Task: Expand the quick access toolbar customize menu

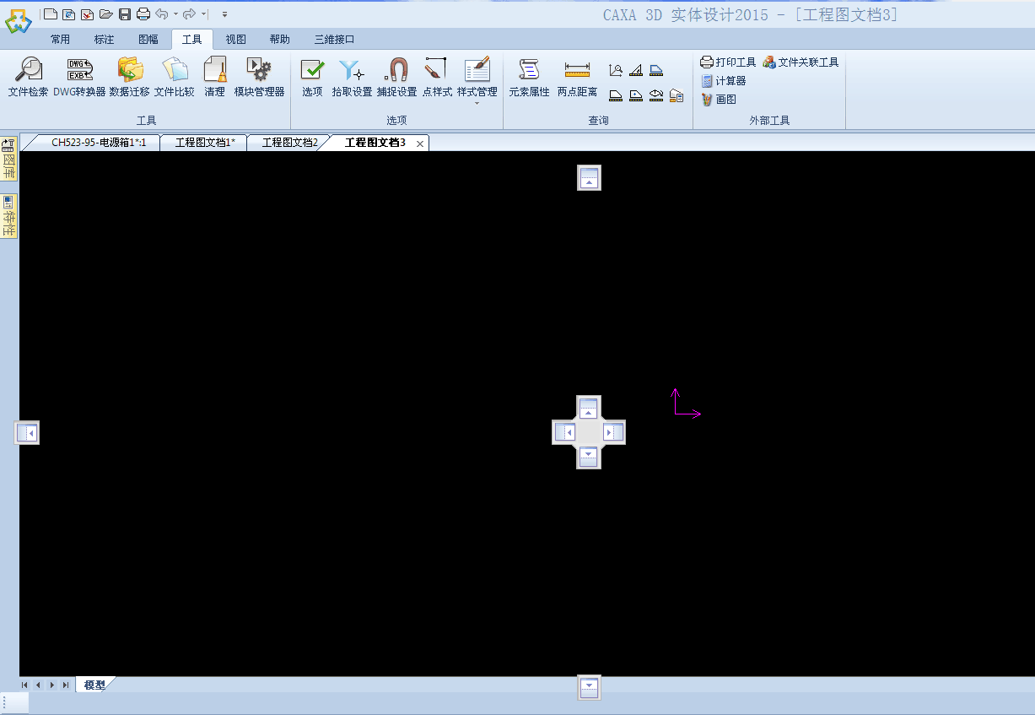Action: point(224,14)
